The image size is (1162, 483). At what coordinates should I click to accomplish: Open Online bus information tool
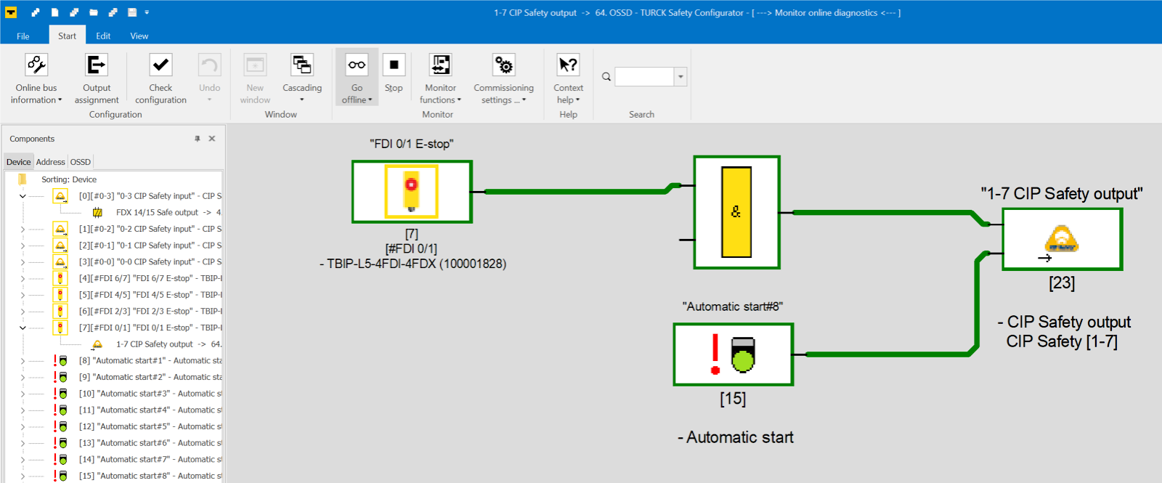[x=36, y=78]
